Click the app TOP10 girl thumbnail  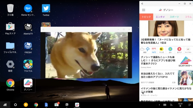tap(185, 78)
